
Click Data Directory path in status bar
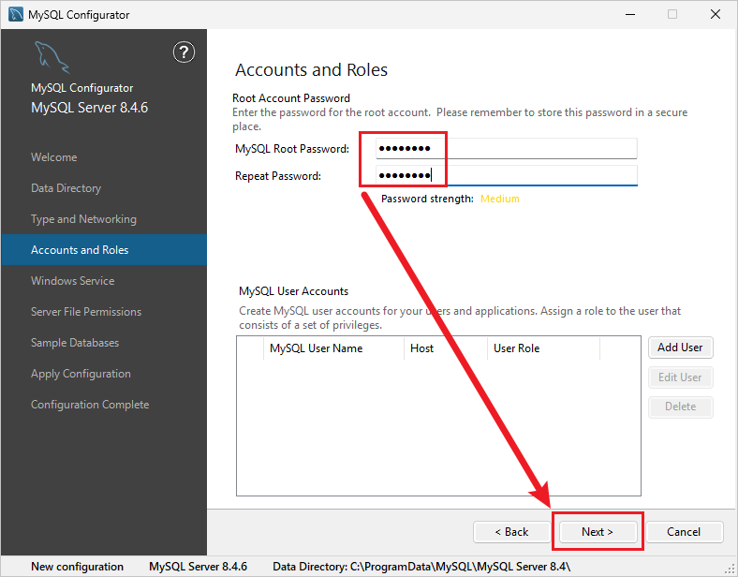[x=421, y=567]
